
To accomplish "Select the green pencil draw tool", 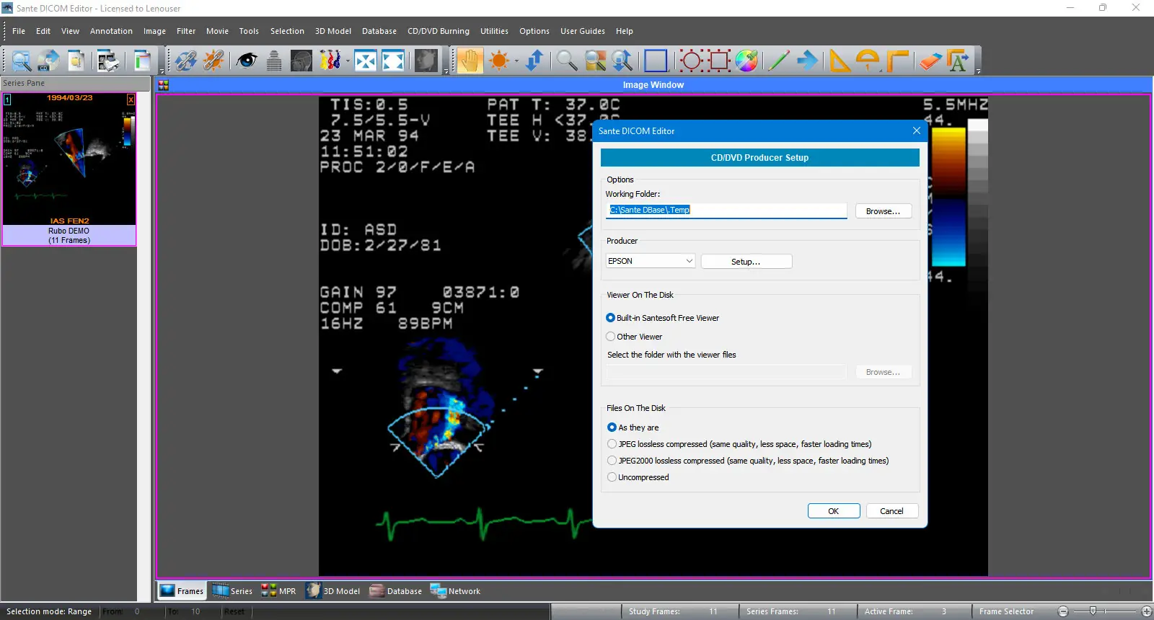I will point(778,61).
